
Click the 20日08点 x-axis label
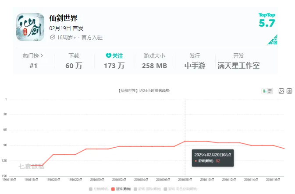185,180
